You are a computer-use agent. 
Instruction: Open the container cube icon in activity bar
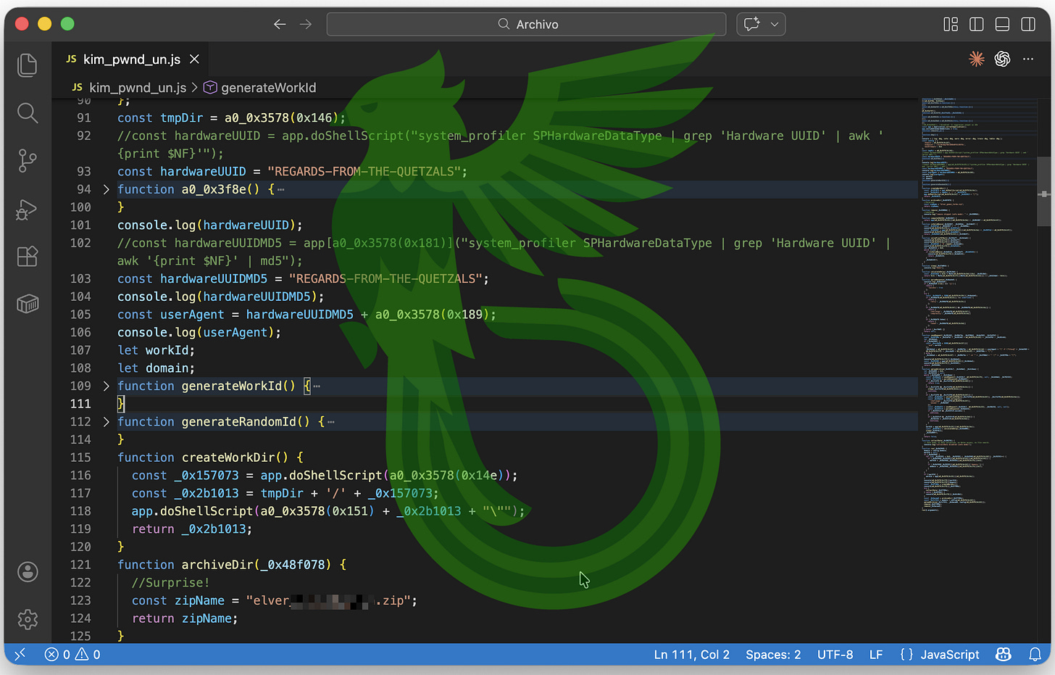click(28, 304)
